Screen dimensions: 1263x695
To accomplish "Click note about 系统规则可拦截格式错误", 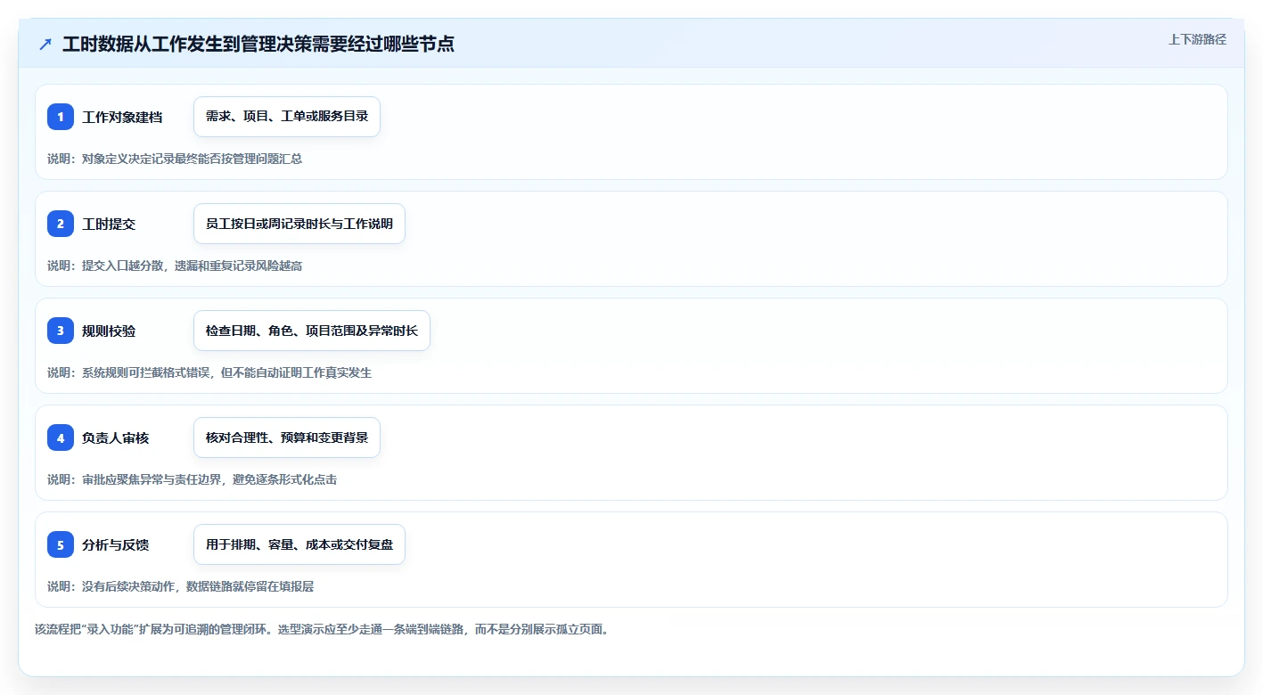I will [x=209, y=372].
